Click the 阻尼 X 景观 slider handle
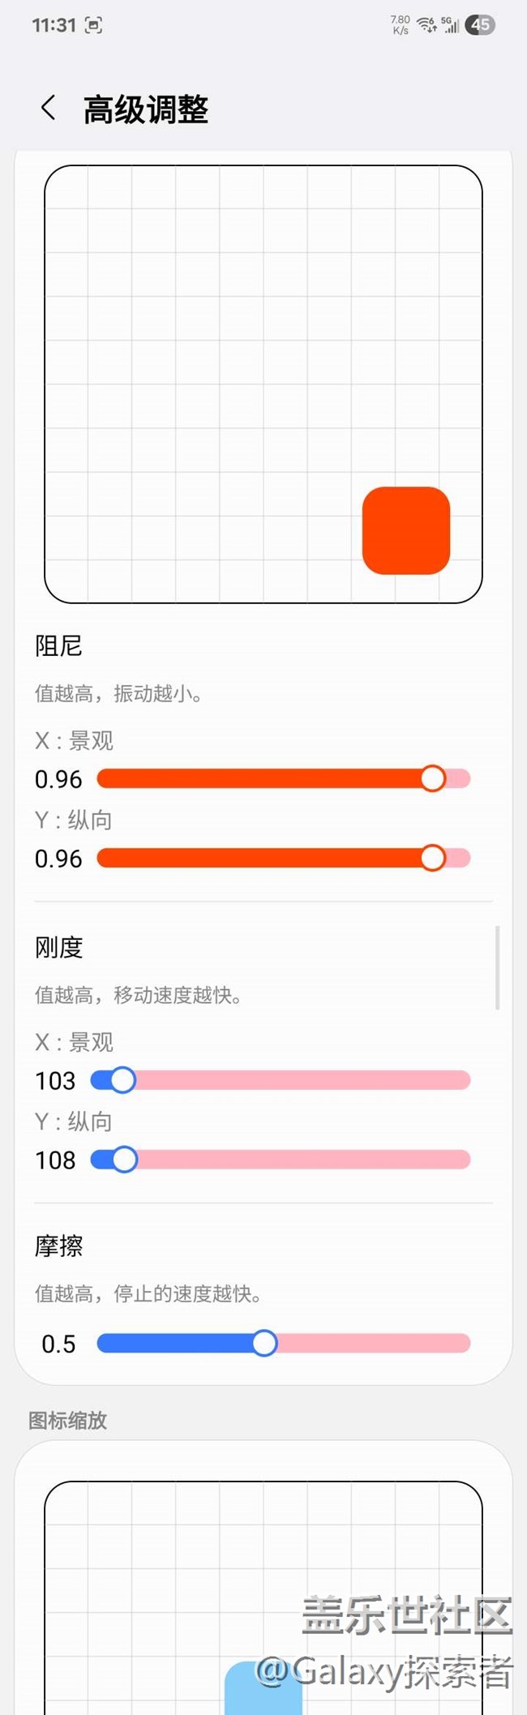This screenshot has height=1715, width=527. [x=433, y=778]
